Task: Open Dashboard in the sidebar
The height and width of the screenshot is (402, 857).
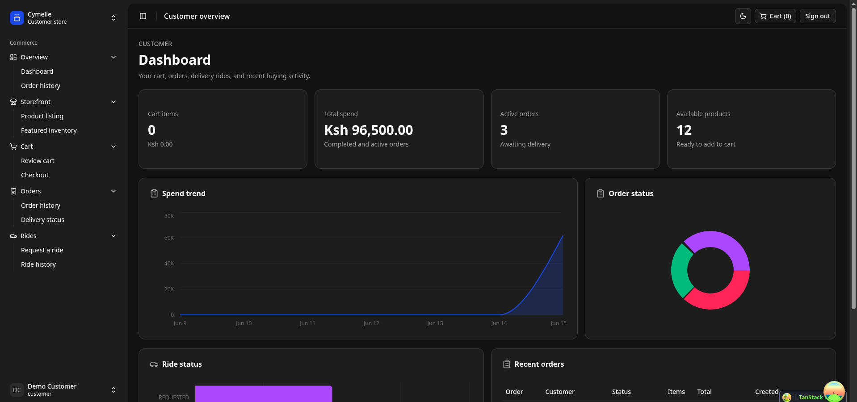Action: click(37, 71)
